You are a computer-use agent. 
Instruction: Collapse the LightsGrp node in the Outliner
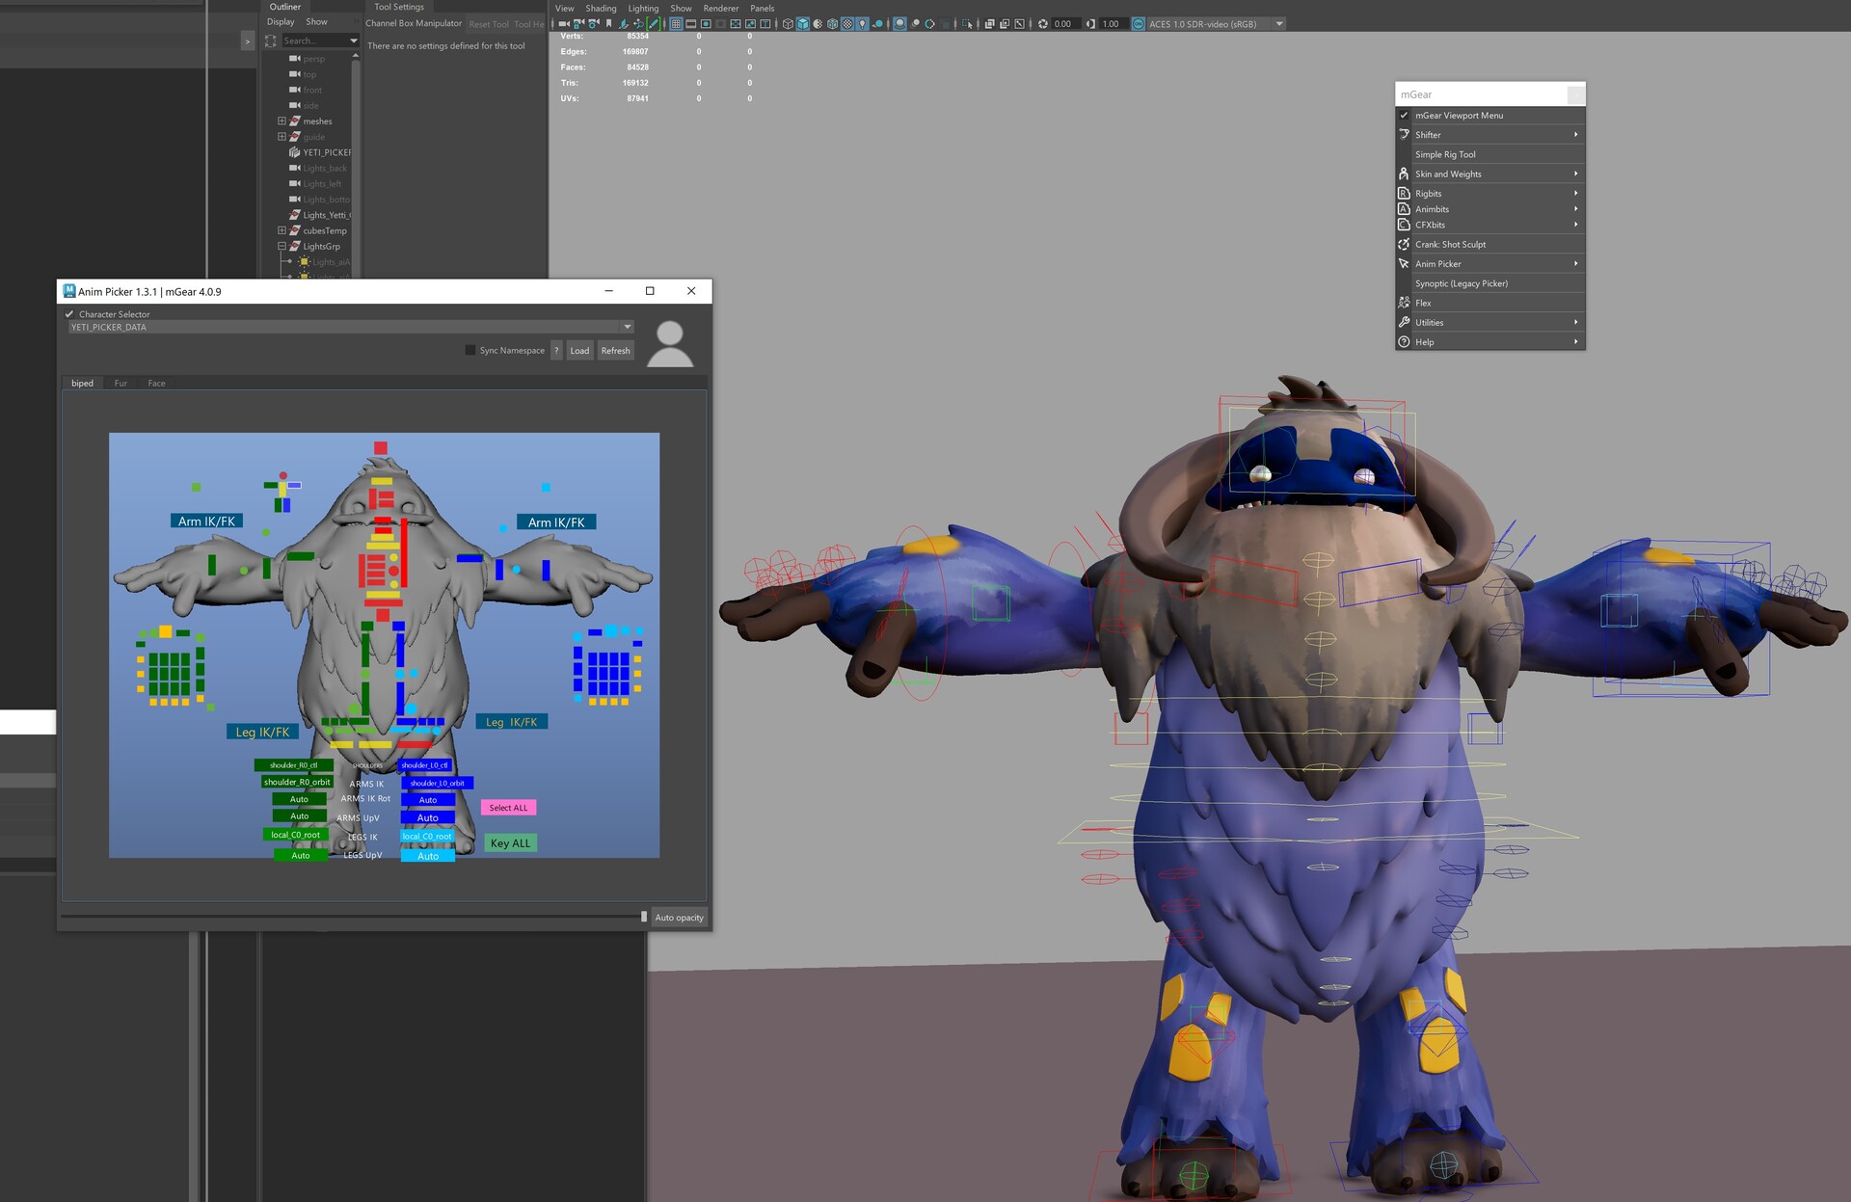tap(282, 246)
